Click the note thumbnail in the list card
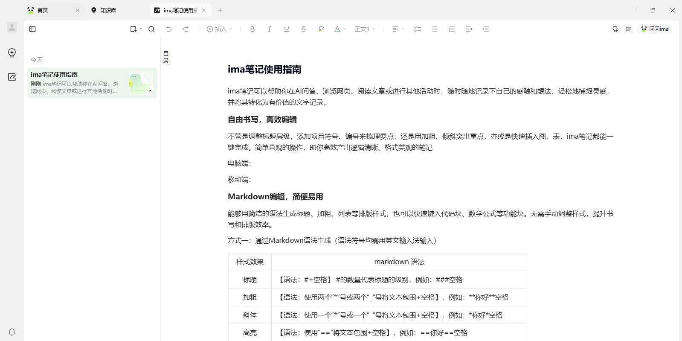Viewport: 682px width, 341px height. [x=141, y=83]
